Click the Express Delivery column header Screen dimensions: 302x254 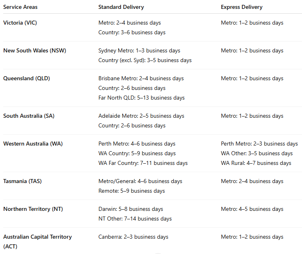[242, 7]
